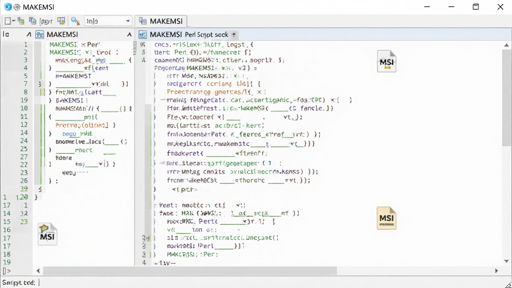Screen dimensions: 512x288
Task: Click the copy files toolbar icon
Action: (x=21, y=21)
